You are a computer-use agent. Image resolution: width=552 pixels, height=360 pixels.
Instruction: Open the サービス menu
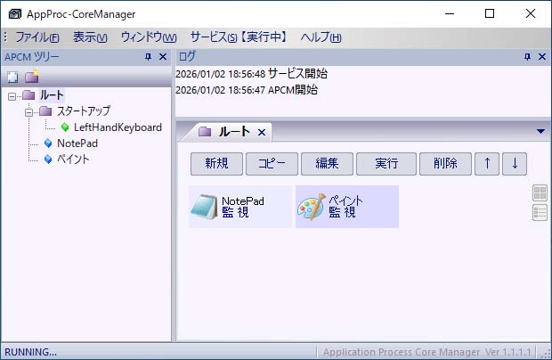[x=238, y=37]
